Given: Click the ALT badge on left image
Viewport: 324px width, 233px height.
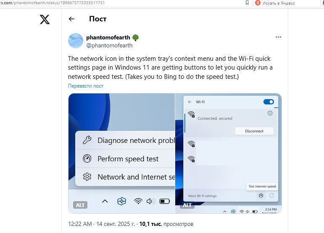Looking at the screenshot, I should (x=80, y=205).
